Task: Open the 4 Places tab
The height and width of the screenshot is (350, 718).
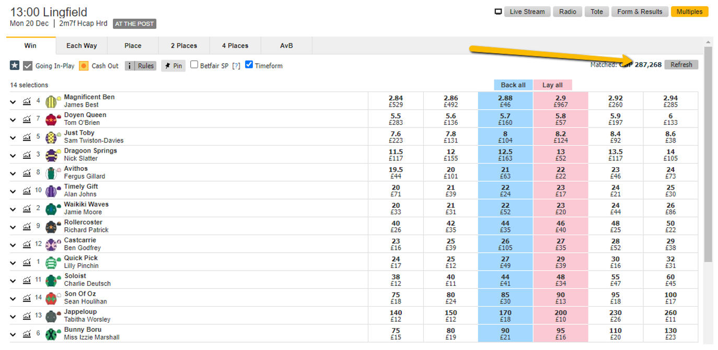Action: tap(235, 45)
